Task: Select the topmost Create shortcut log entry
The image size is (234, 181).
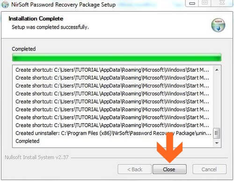Action: pos(112,70)
